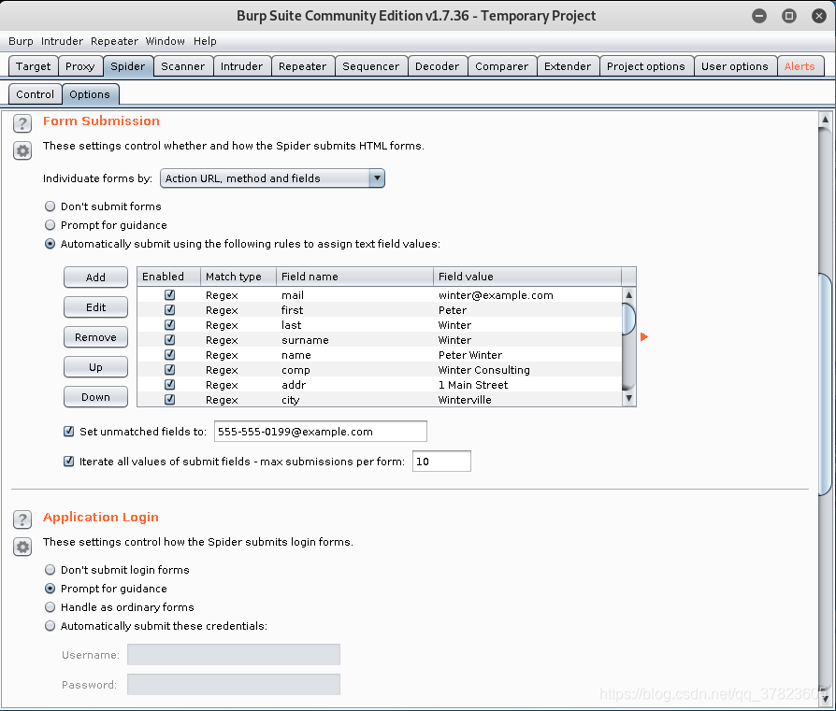Image resolution: width=836 pixels, height=711 pixels.
Task: Click the Username input field
Action: (234, 655)
